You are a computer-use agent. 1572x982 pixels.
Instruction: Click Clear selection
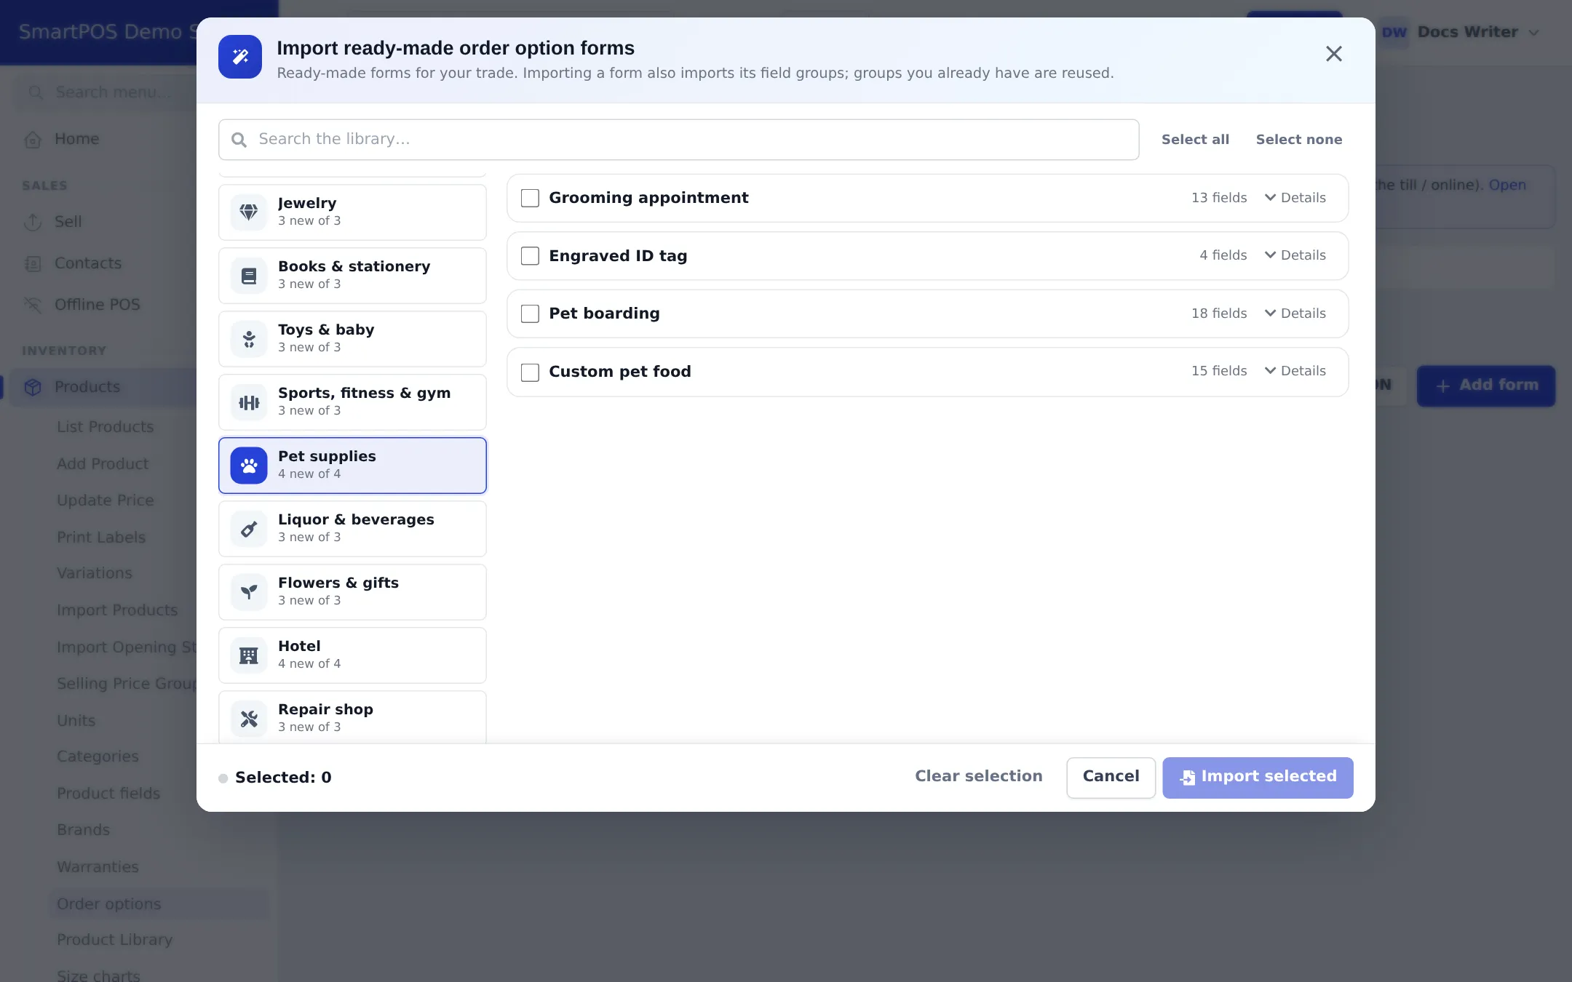click(x=978, y=776)
